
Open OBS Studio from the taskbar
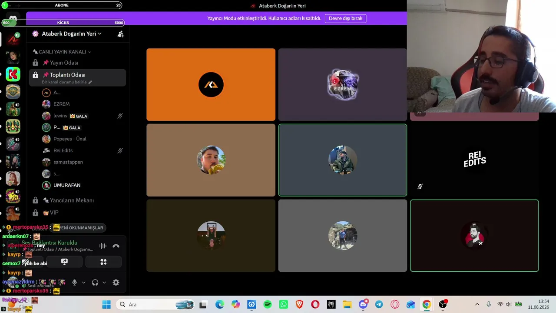tap(443, 305)
